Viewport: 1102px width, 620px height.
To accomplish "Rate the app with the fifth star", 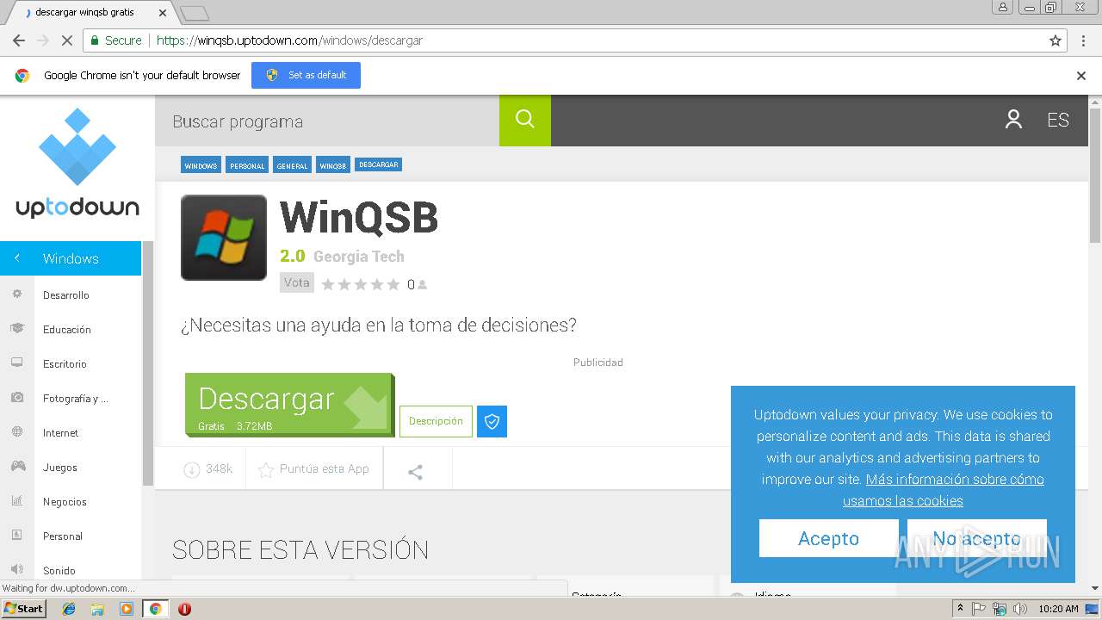I will [393, 284].
